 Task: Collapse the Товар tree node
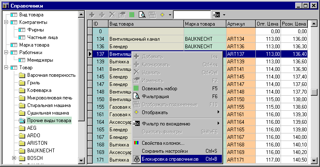pos(6,68)
